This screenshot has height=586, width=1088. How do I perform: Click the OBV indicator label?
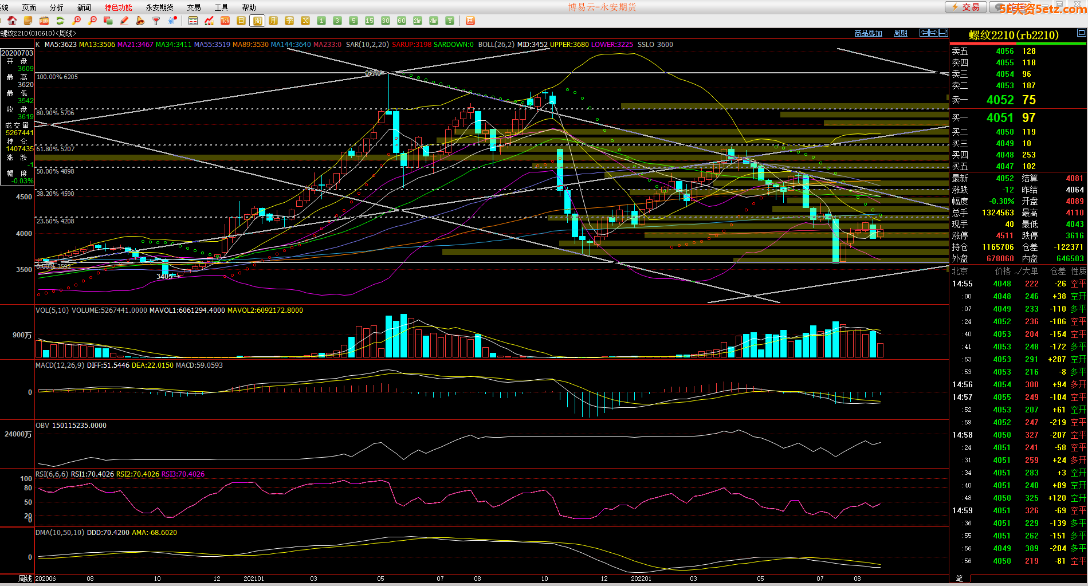(x=42, y=425)
